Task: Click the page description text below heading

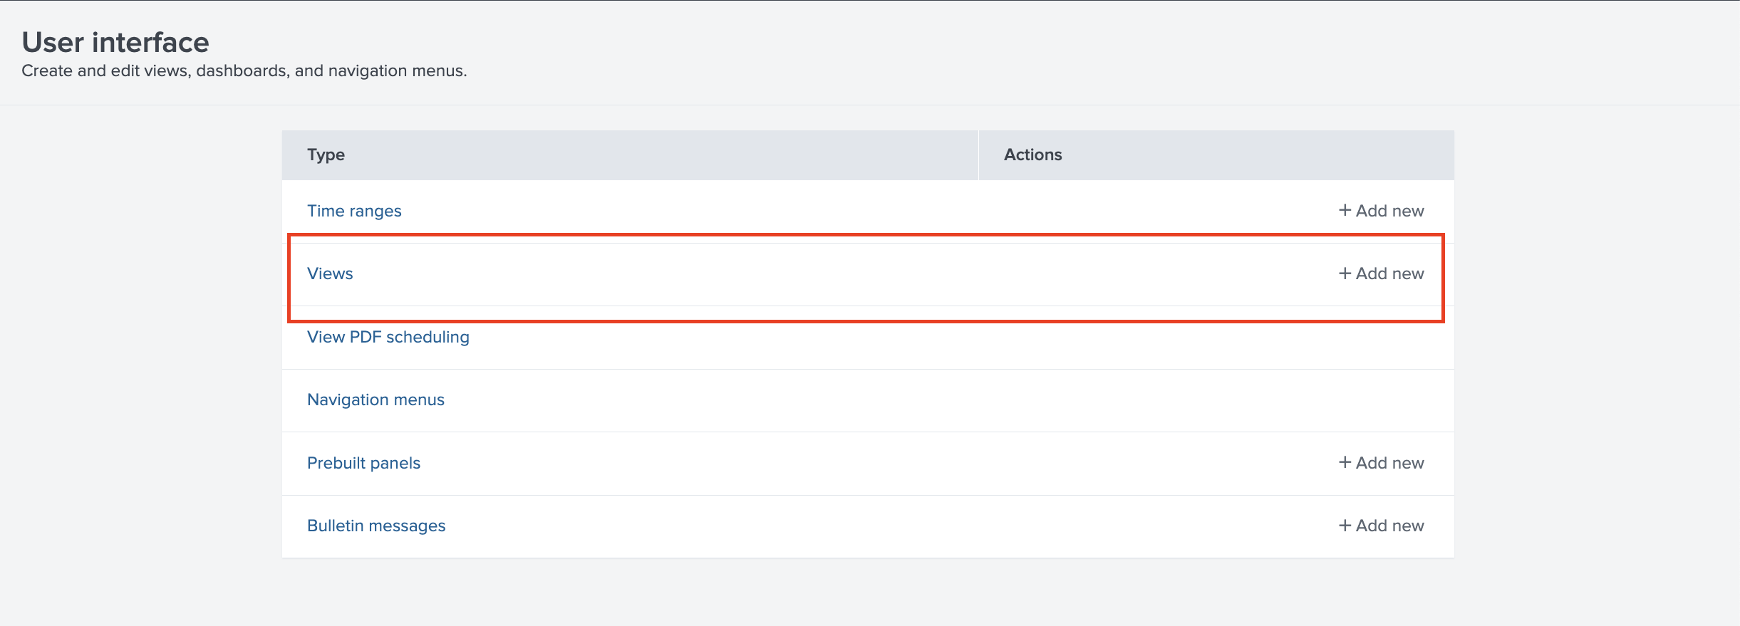Action: point(244,71)
